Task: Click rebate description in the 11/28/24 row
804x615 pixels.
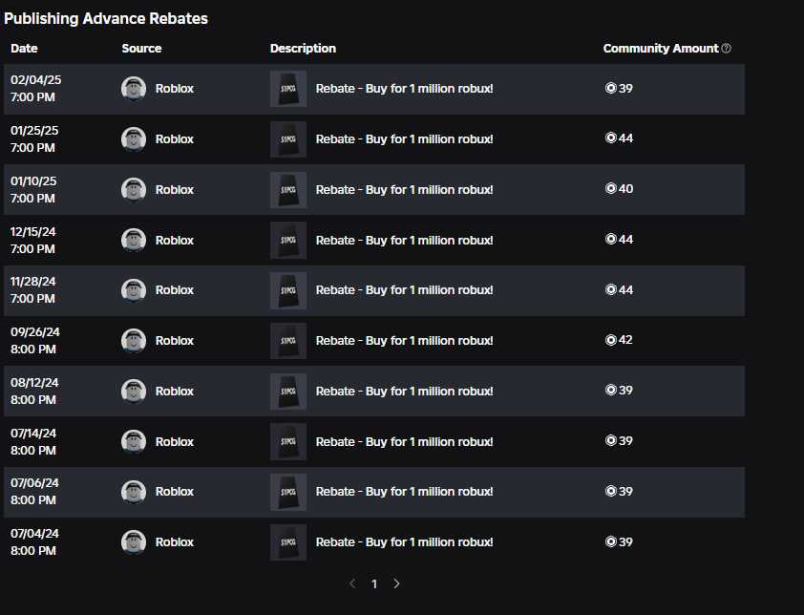Action: 405,290
